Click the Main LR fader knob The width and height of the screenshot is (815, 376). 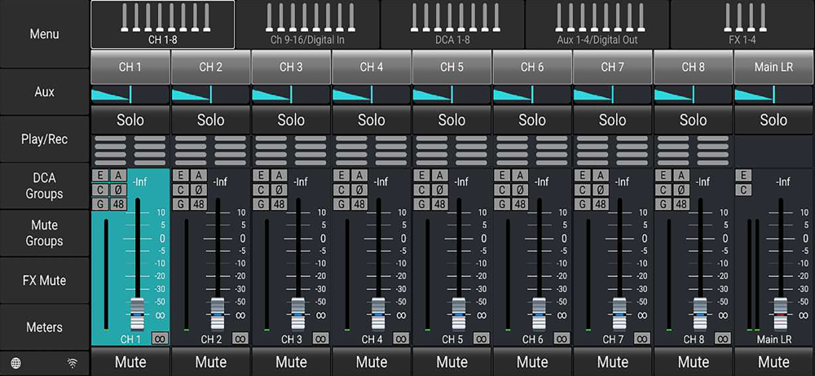click(779, 314)
